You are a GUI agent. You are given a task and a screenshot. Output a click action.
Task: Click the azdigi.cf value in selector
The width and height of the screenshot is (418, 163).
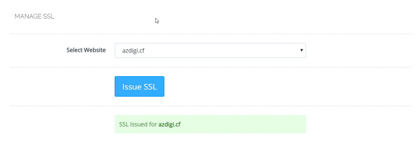[133, 51]
